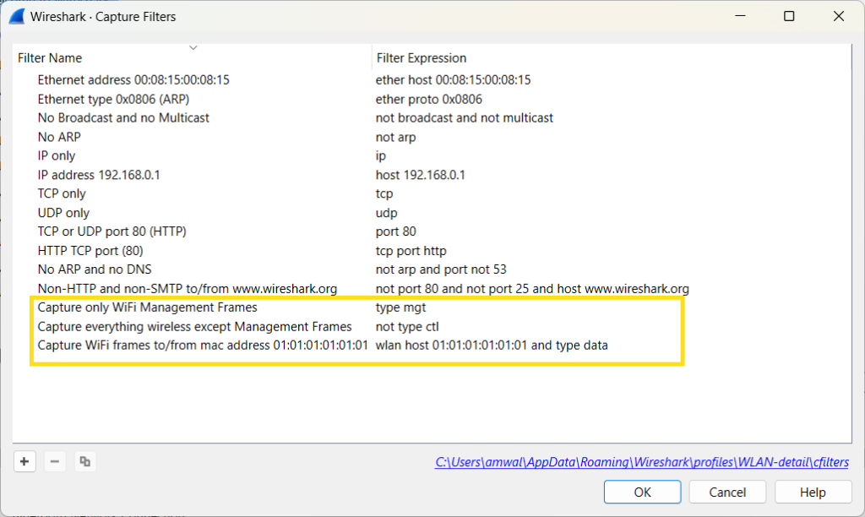Click the plus icon to add filter

(24, 461)
